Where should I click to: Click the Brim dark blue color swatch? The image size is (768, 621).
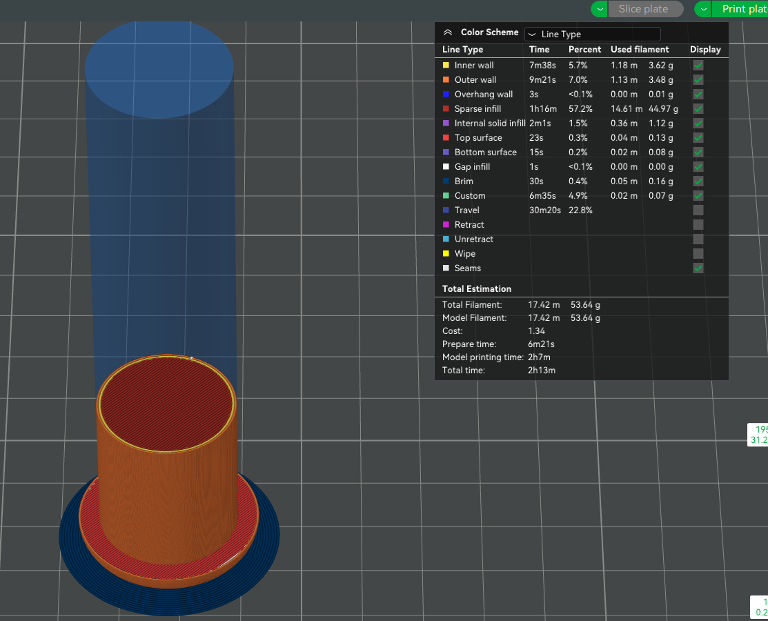pos(446,181)
